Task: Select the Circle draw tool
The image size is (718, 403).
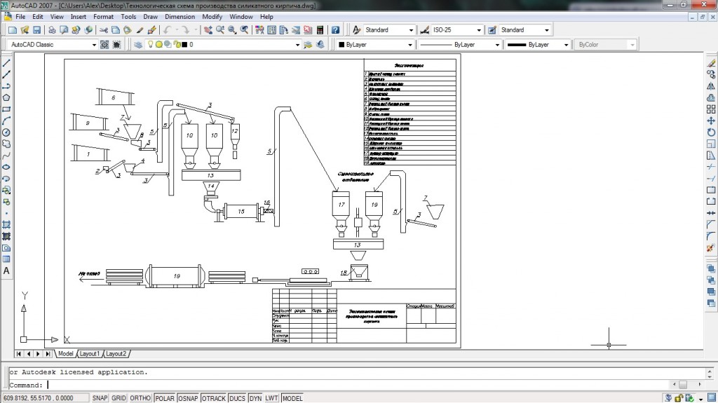Action: coord(6,132)
